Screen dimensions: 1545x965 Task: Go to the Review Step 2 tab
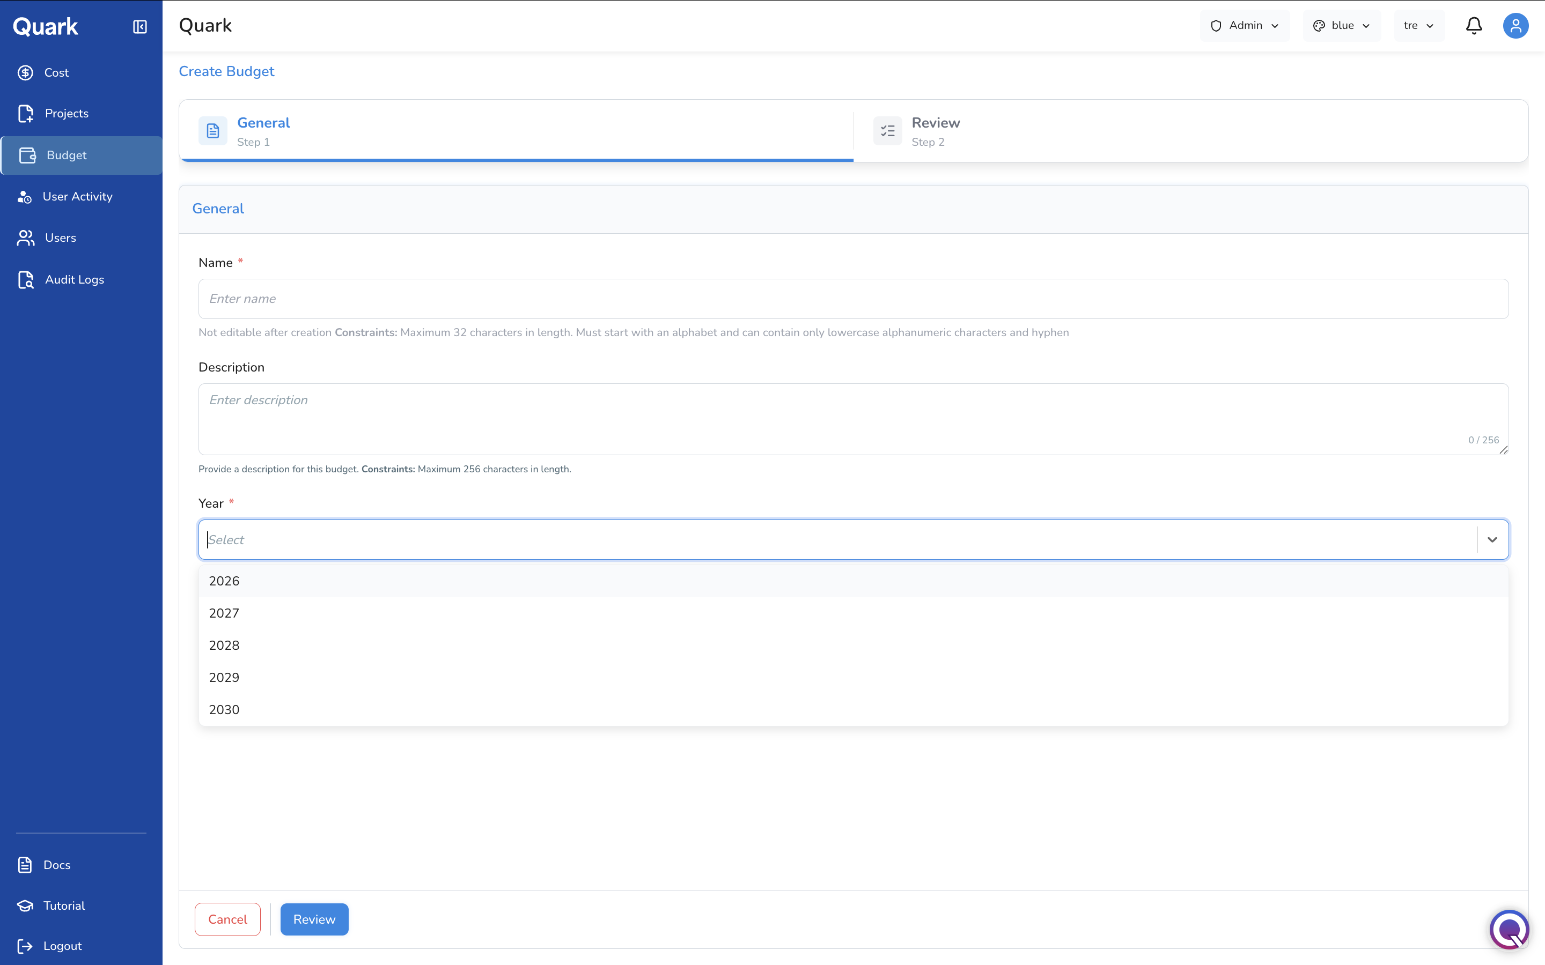coord(1191,131)
